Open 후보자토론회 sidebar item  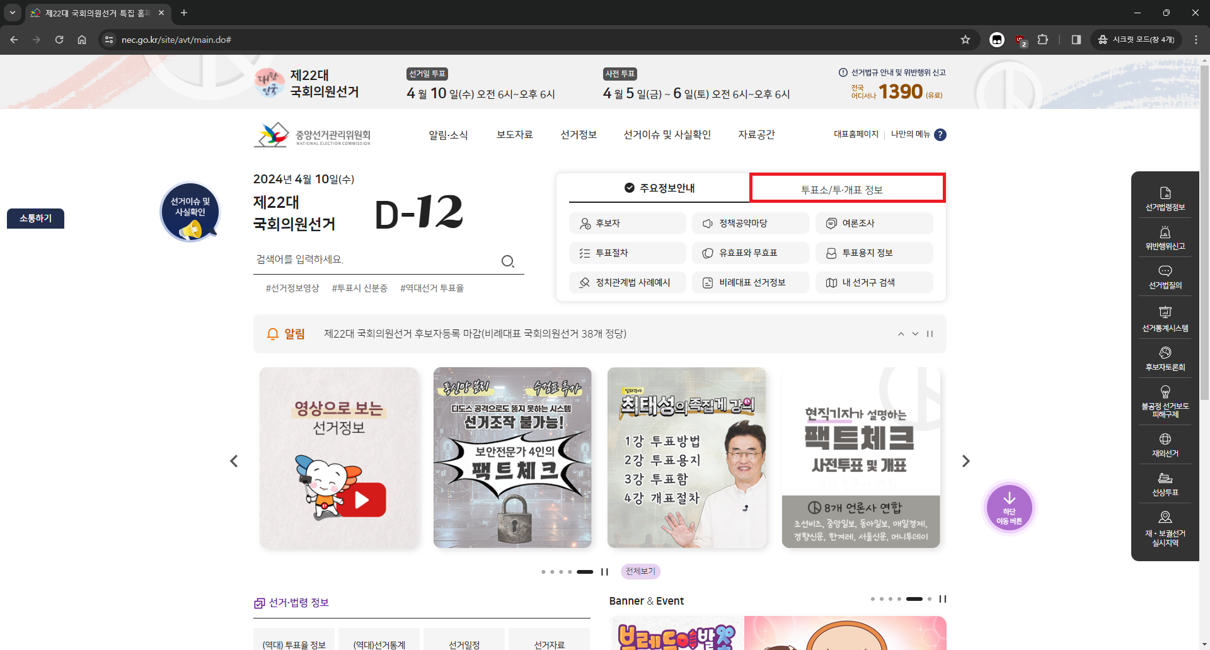1165,359
